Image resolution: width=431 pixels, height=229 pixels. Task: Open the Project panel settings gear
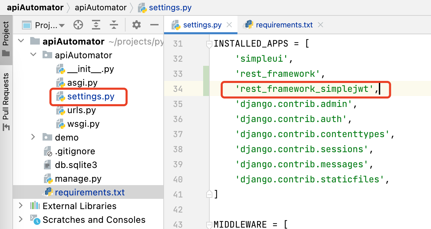point(137,25)
